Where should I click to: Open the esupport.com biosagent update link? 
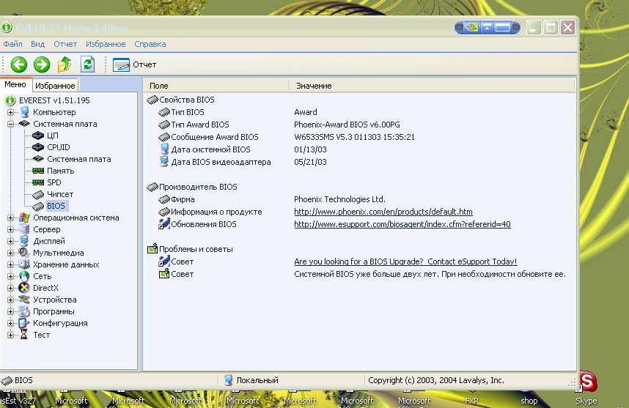pos(402,224)
